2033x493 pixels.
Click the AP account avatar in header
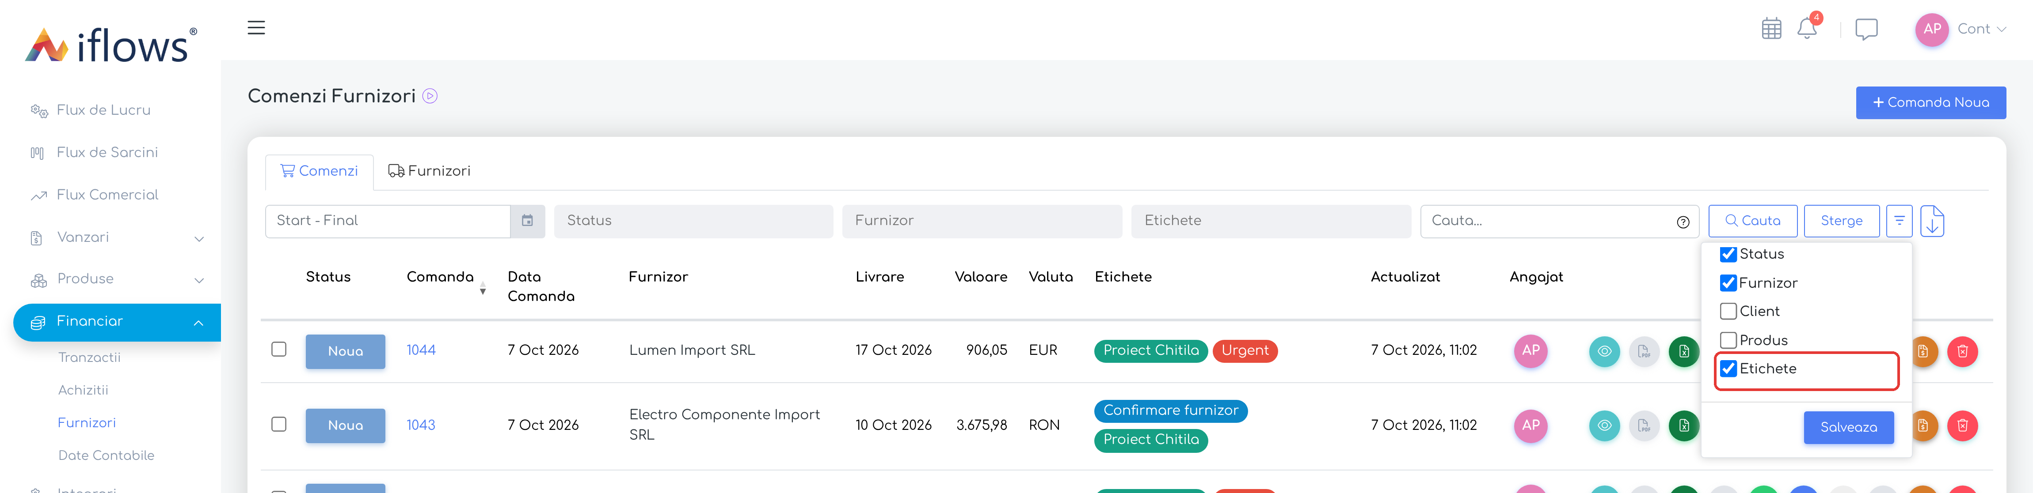(1931, 29)
